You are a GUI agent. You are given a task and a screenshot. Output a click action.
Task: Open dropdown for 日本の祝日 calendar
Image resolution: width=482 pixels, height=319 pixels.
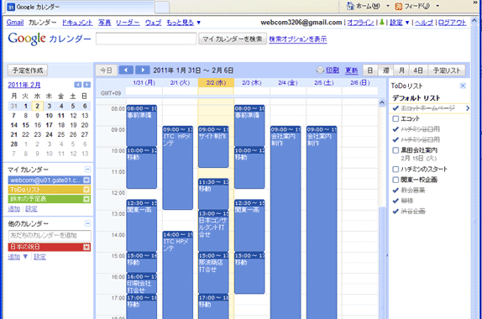(86, 247)
